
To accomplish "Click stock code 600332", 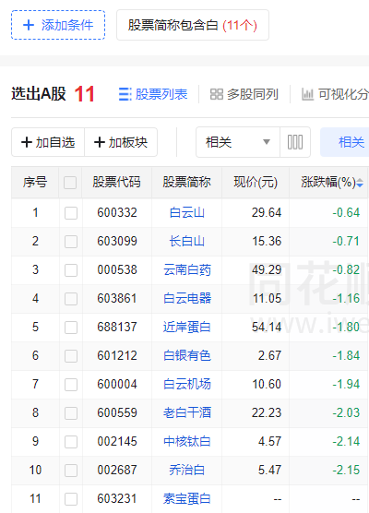I will [117, 212].
